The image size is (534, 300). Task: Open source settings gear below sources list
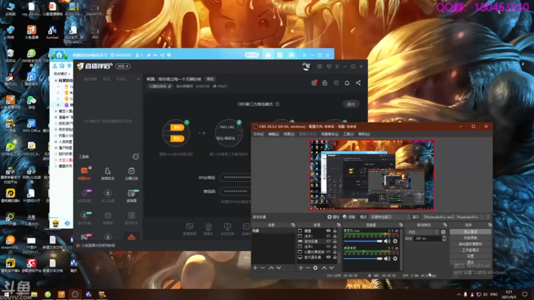[315, 268]
